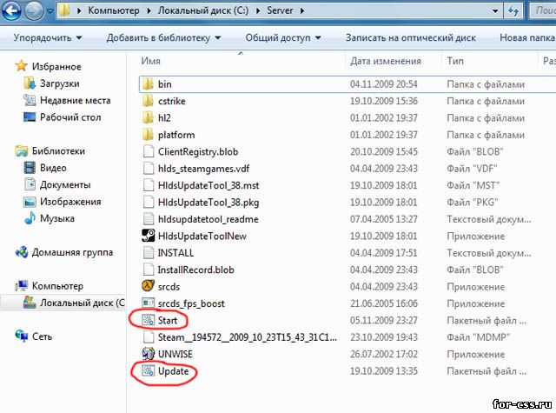Select the UNWISE uninstaller icon
This screenshot has height=413, width=556.
click(x=149, y=354)
